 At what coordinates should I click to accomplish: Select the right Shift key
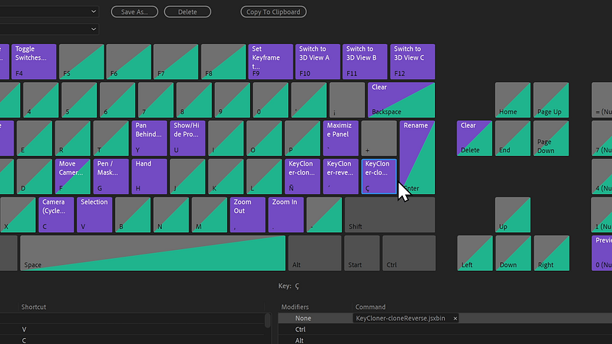click(390, 214)
